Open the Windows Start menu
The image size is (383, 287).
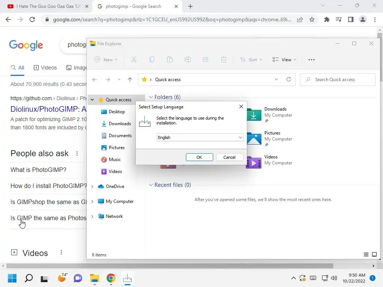coord(12,278)
